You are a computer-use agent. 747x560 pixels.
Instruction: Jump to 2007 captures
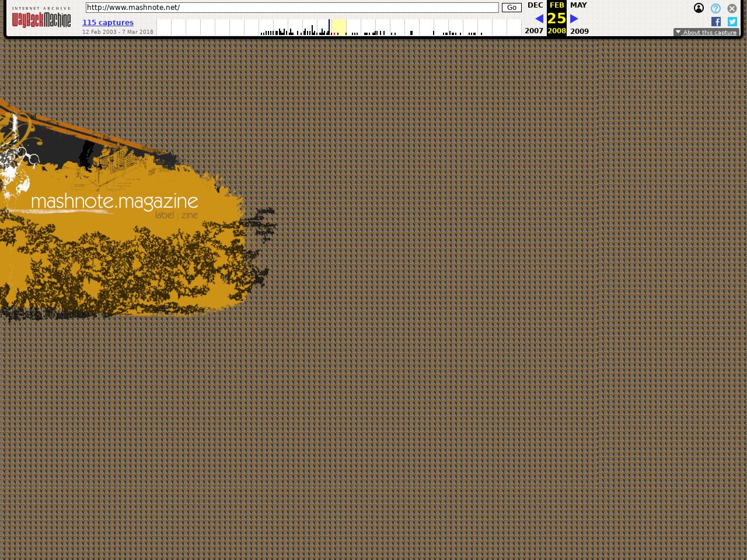coord(534,31)
